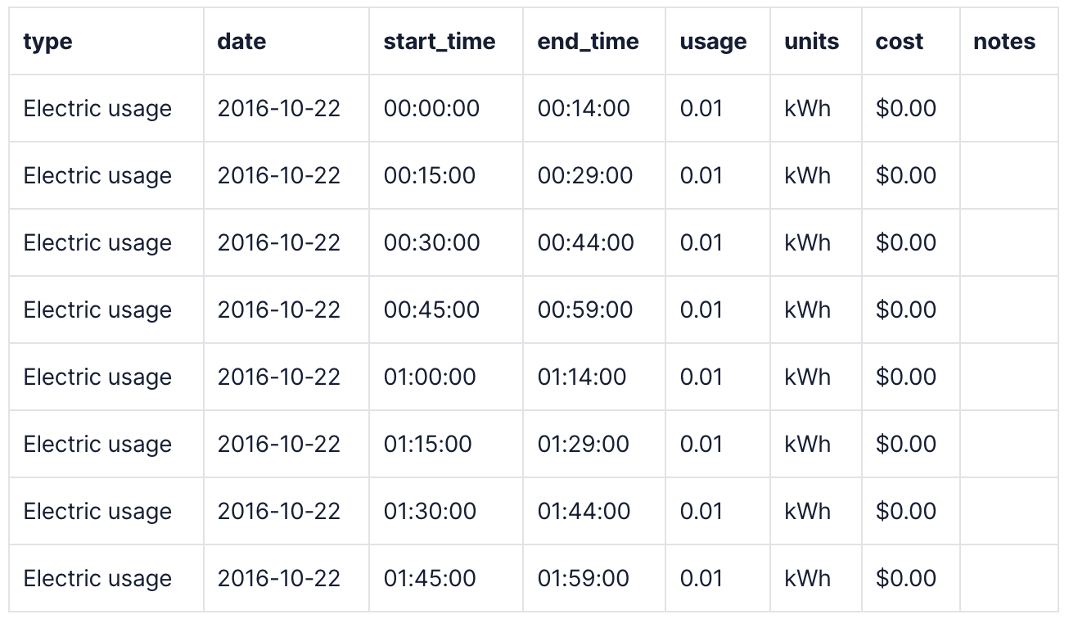
Task: Select the 01:14:00 end time cell
Action: point(582,377)
